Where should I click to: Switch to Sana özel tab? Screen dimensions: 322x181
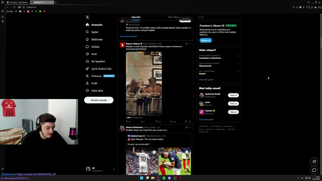(136, 17)
